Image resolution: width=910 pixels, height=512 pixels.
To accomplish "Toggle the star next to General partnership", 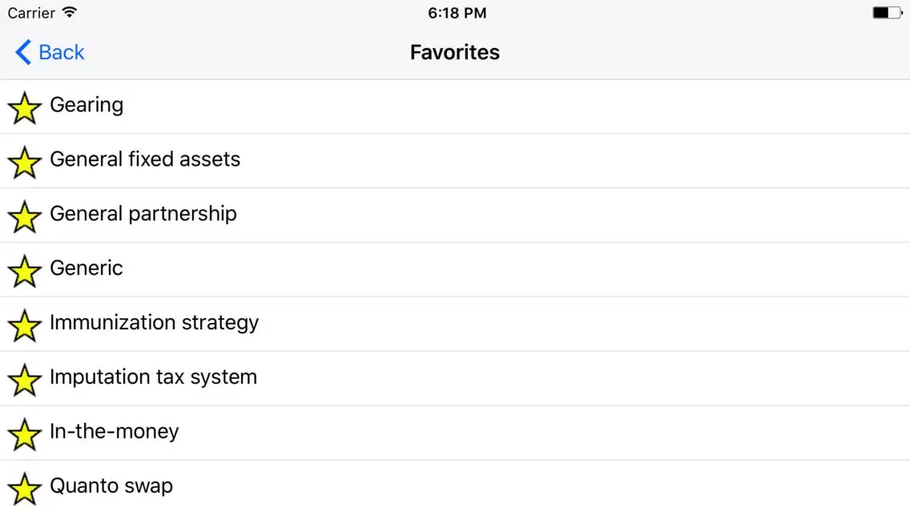I will pyautogui.click(x=24, y=216).
